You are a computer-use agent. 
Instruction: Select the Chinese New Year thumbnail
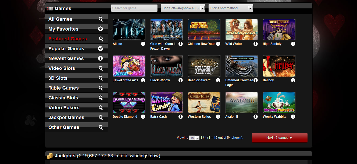pyautogui.click(x=204, y=30)
